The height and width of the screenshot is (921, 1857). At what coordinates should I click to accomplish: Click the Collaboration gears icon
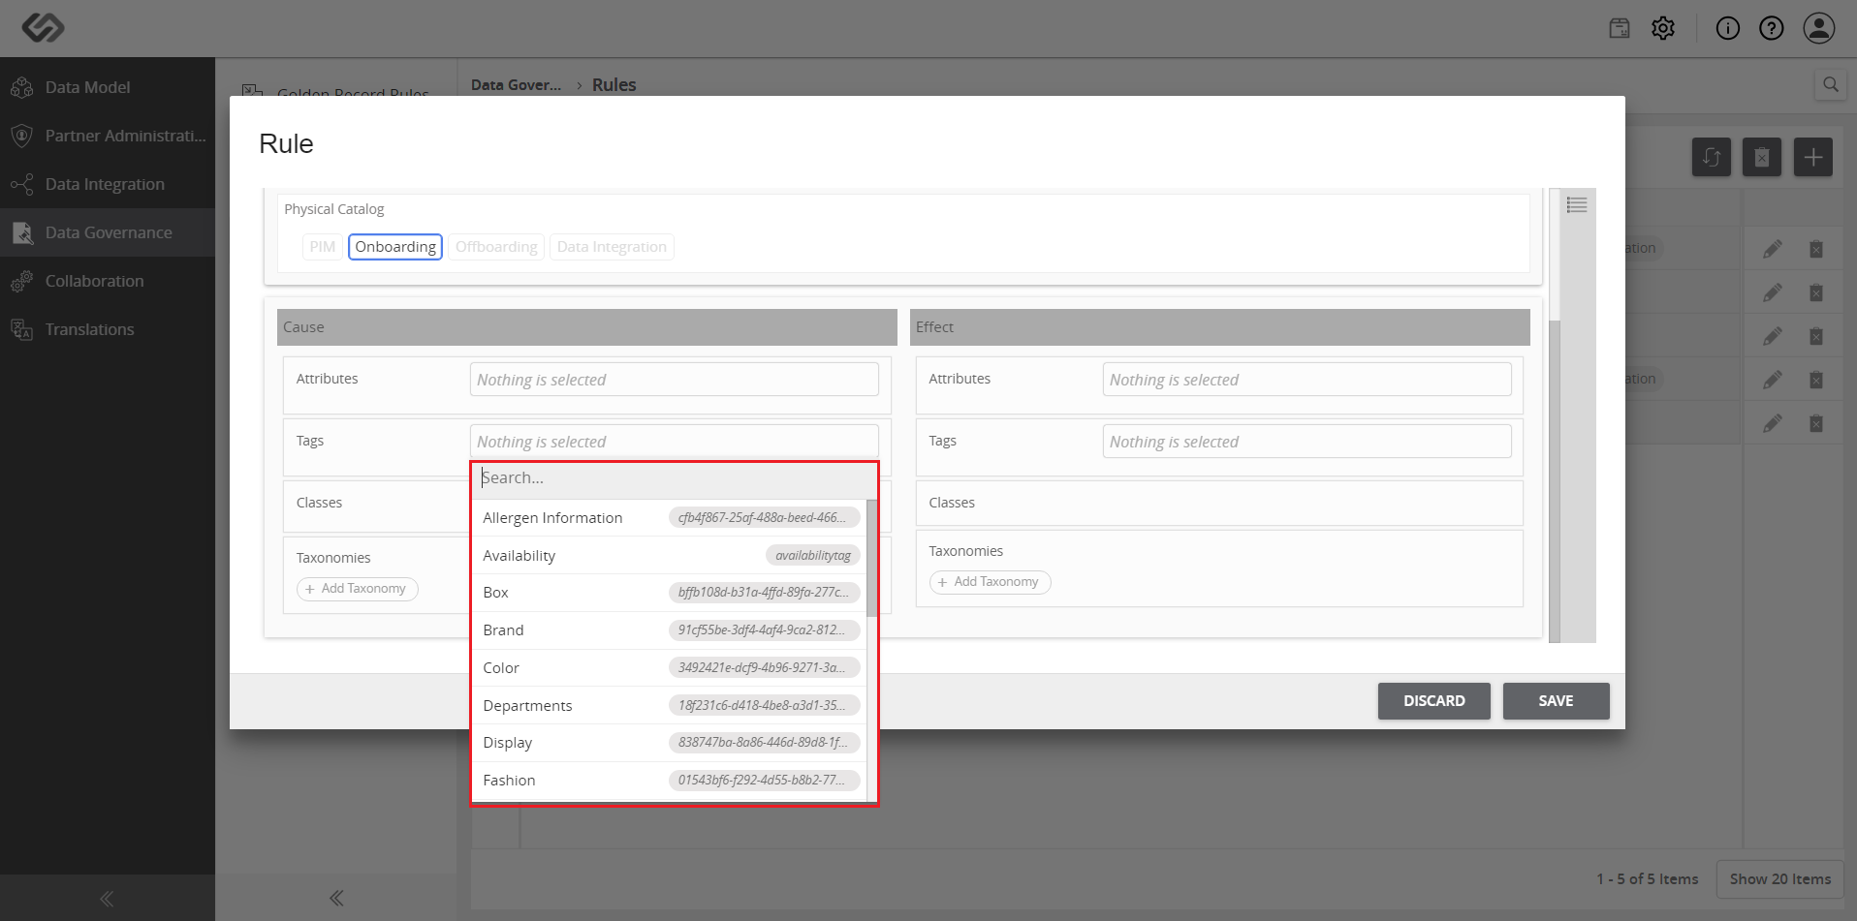(22, 281)
